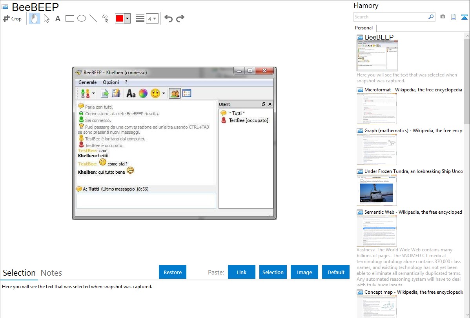This screenshot has height=318, width=470.
Task: Activate the hand pan tool
Action: [x=35, y=18]
